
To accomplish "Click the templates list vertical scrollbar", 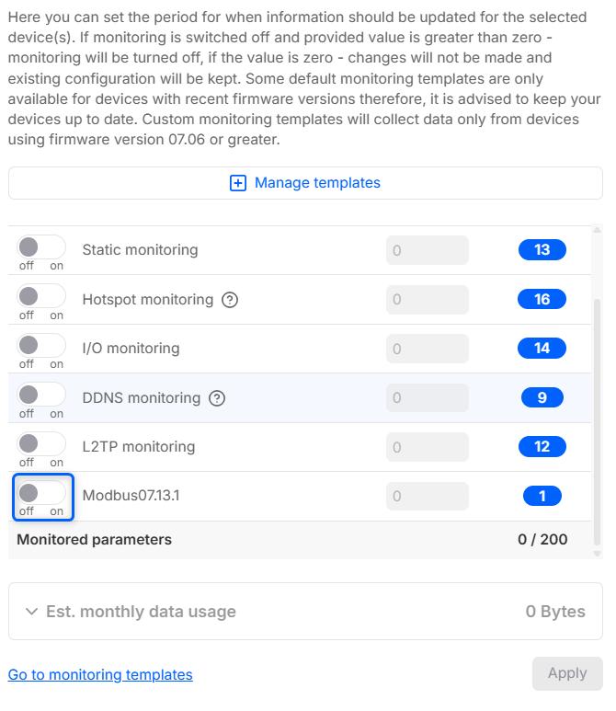I will (597, 414).
